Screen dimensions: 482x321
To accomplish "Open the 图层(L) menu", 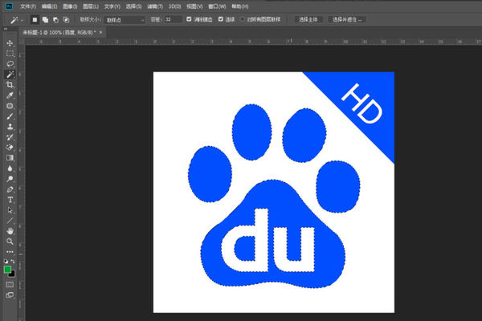I will pos(91,6).
